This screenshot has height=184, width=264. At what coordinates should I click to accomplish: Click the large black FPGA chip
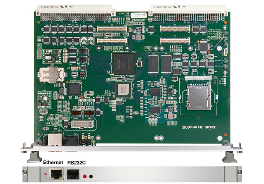point(123,64)
